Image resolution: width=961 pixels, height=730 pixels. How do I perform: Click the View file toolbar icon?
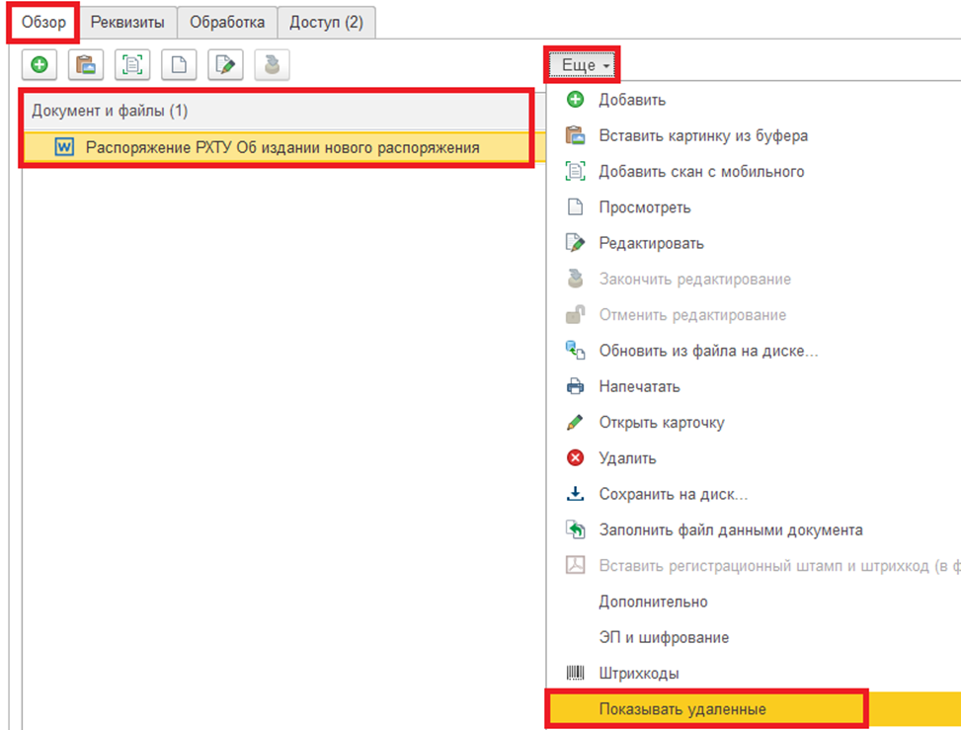pyautogui.click(x=179, y=65)
